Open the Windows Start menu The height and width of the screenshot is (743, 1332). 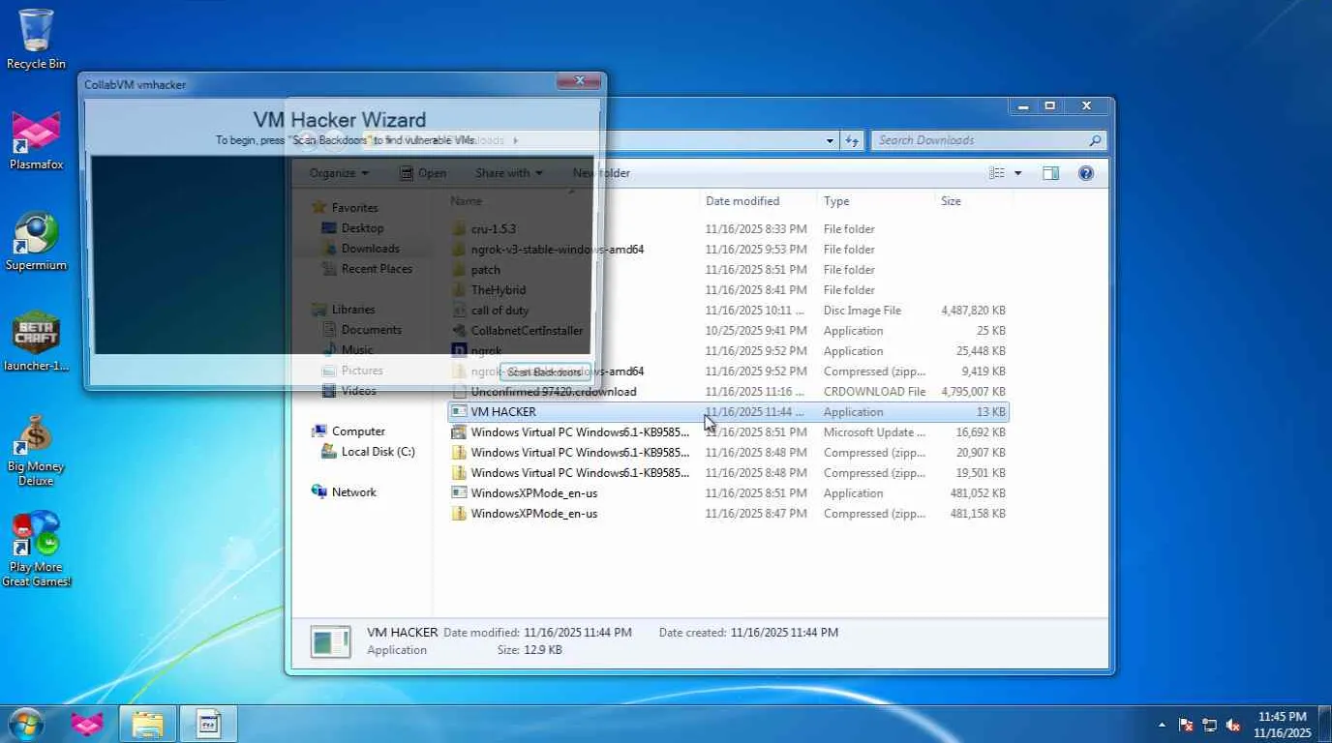25,724
